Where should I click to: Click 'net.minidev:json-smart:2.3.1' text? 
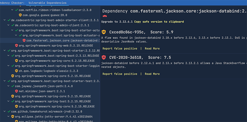[42, 91]
